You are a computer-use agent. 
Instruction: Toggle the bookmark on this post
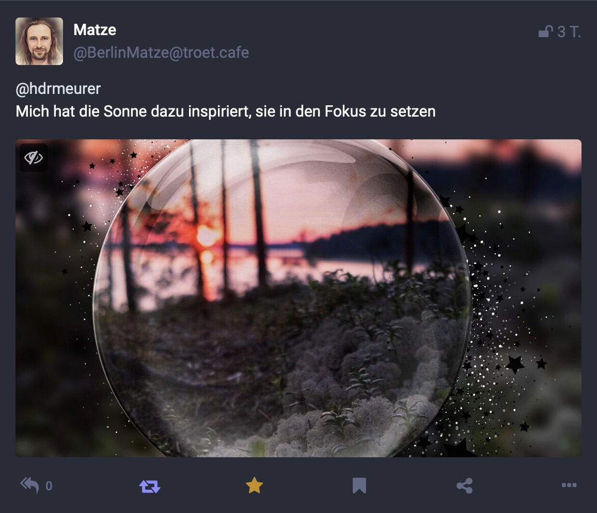click(x=359, y=486)
